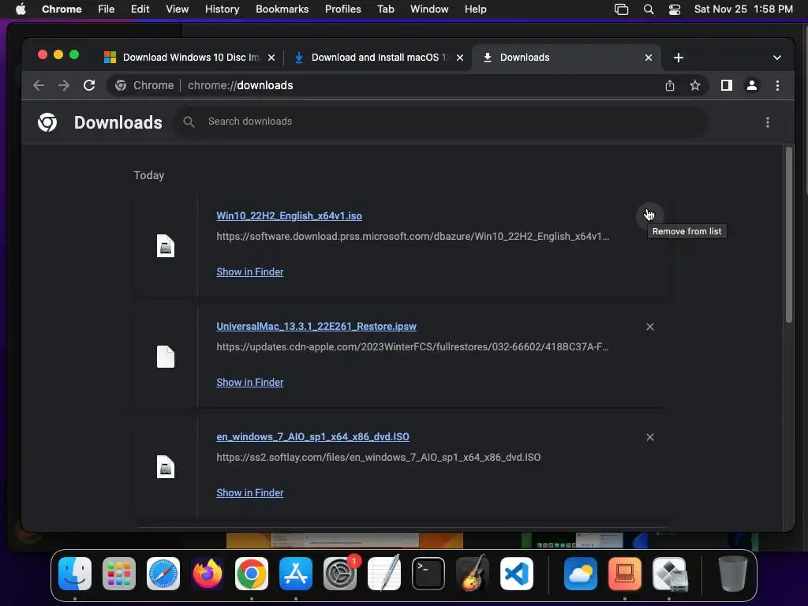Open the Chrome profile avatar
This screenshot has height=606, width=808.
pos(752,85)
